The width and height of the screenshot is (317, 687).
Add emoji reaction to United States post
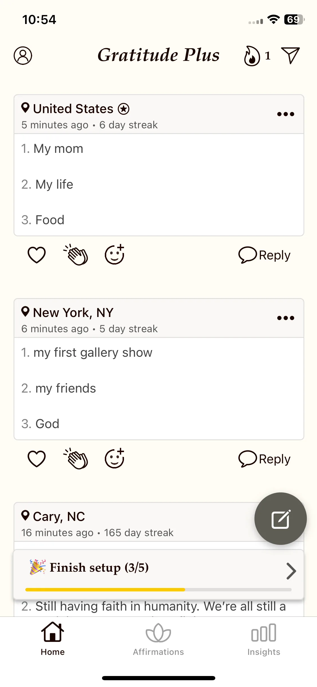[x=115, y=254]
